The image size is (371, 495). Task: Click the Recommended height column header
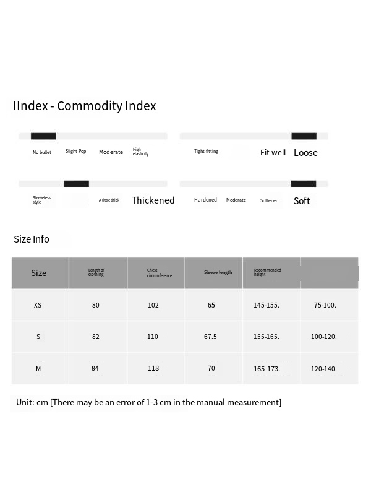click(x=267, y=272)
